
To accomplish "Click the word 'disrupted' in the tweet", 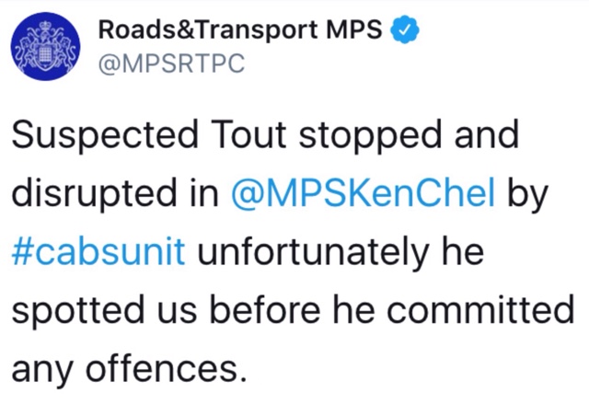I will pyautogui.click(x=94, y=194).
